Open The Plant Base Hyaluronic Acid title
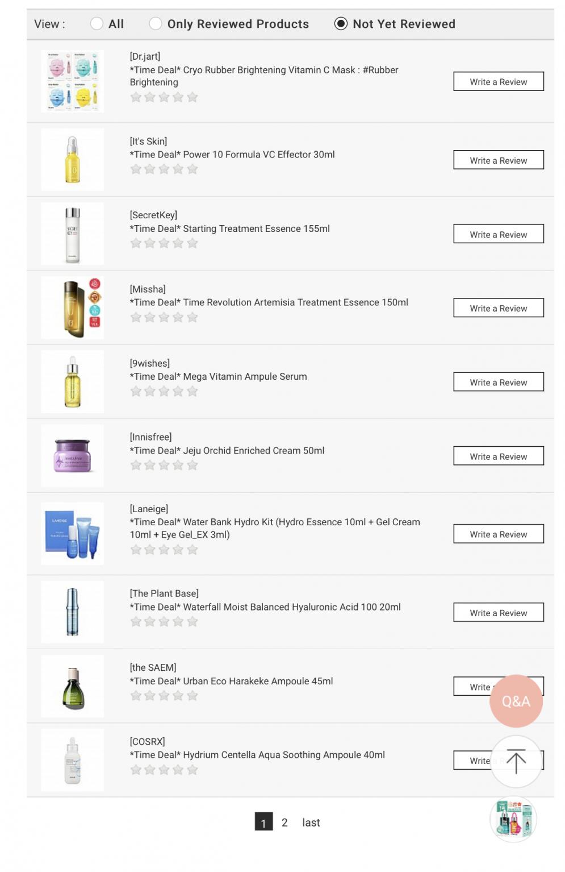 coord(265,607)
